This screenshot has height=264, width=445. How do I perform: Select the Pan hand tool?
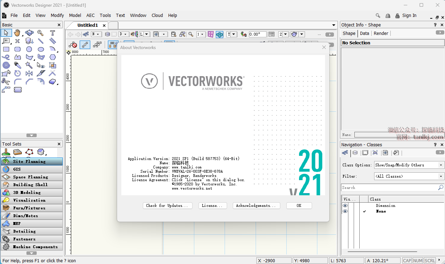17,33
